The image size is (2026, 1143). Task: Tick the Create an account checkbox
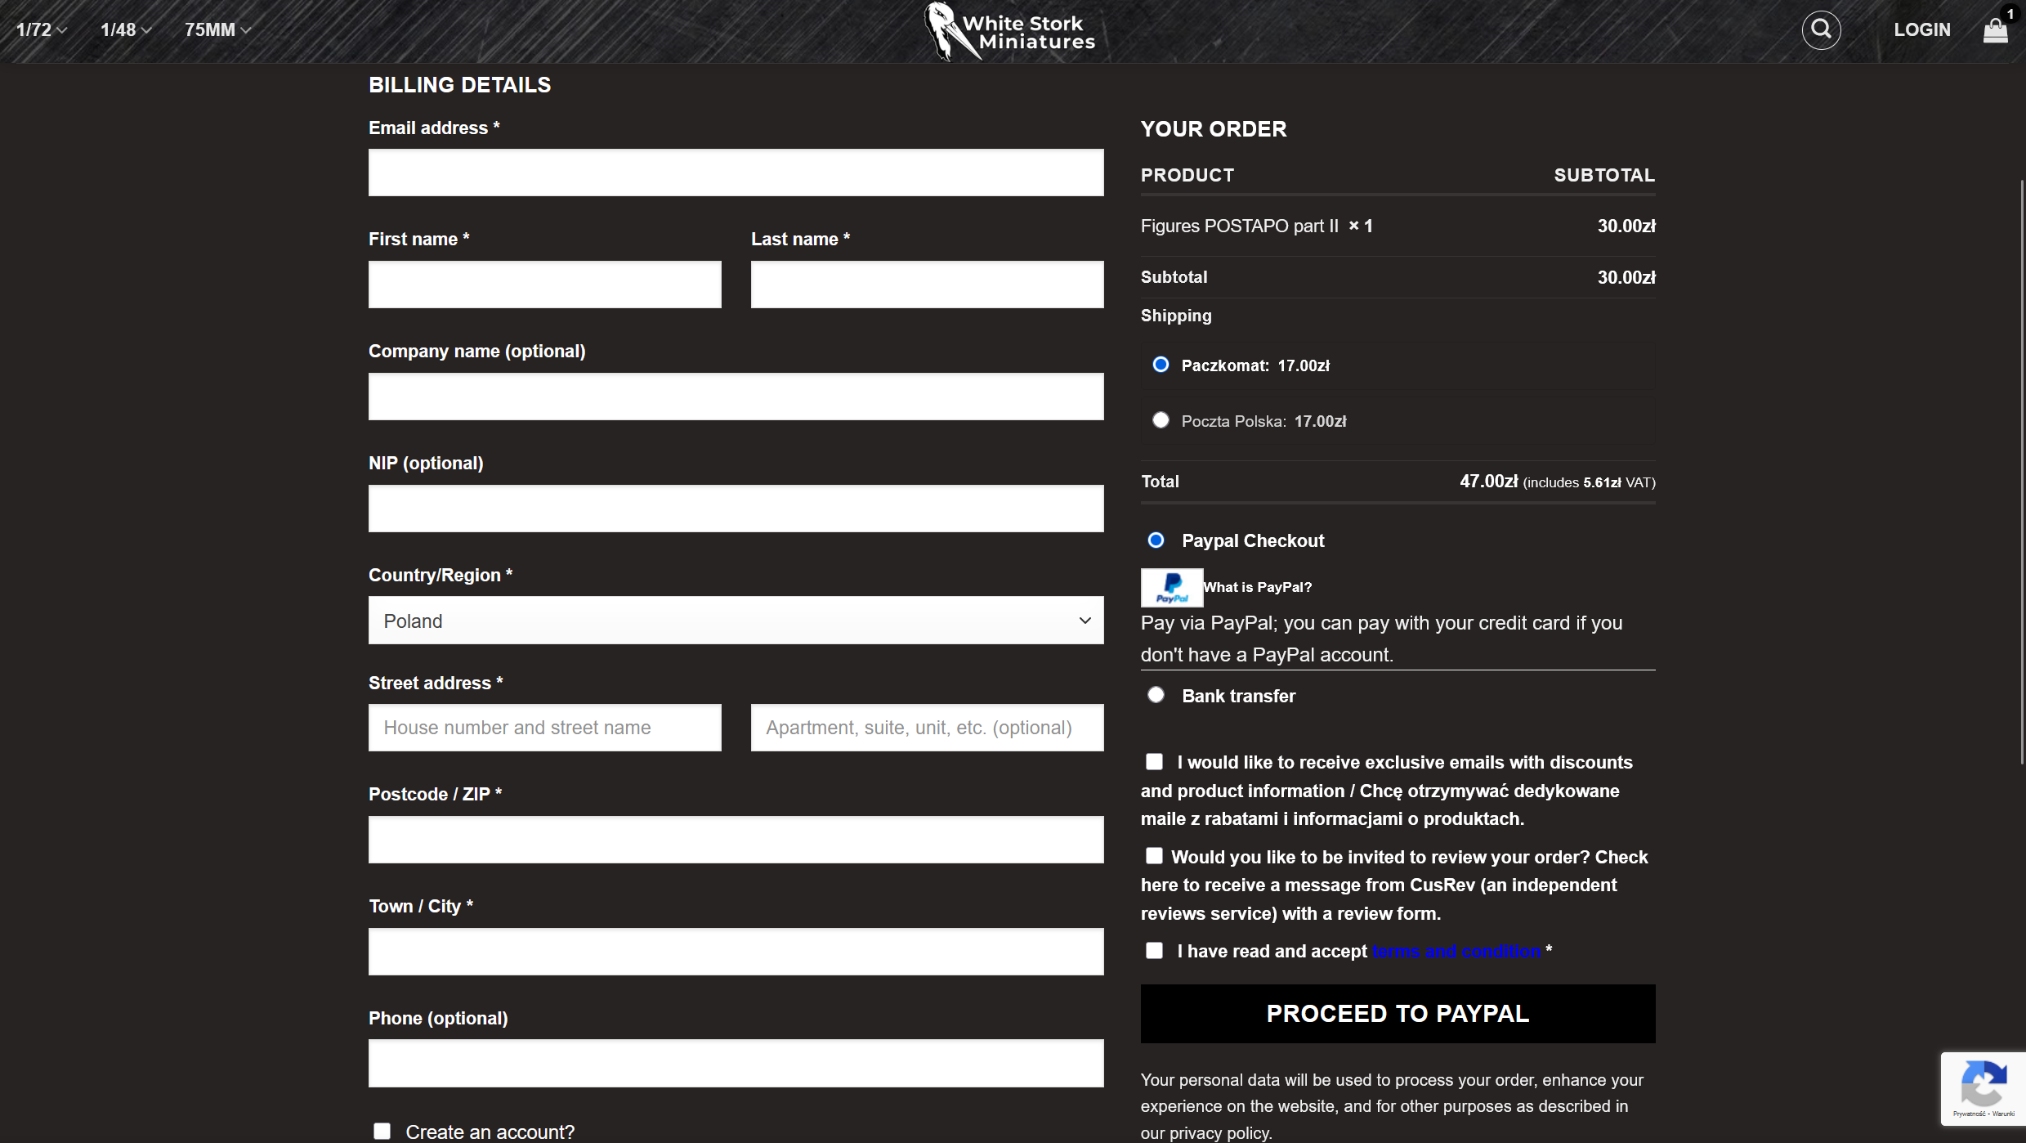pyautogui.click(x=382, y=1132)
